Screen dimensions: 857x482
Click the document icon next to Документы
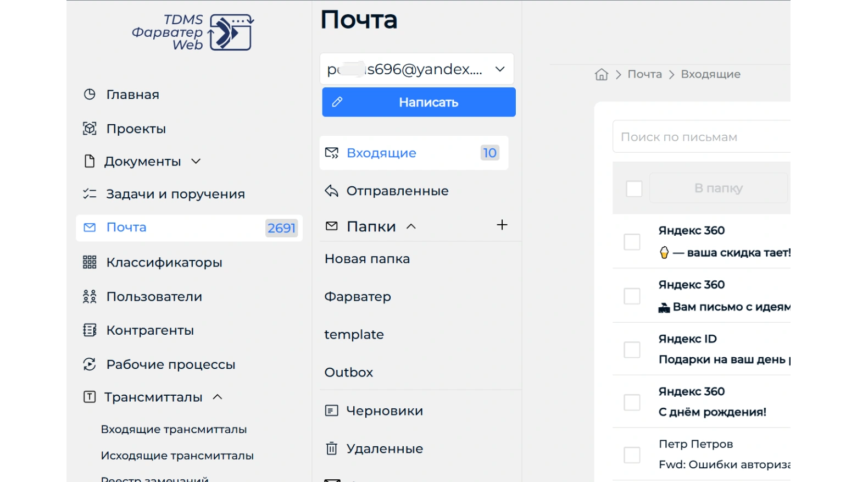[90, 161]
